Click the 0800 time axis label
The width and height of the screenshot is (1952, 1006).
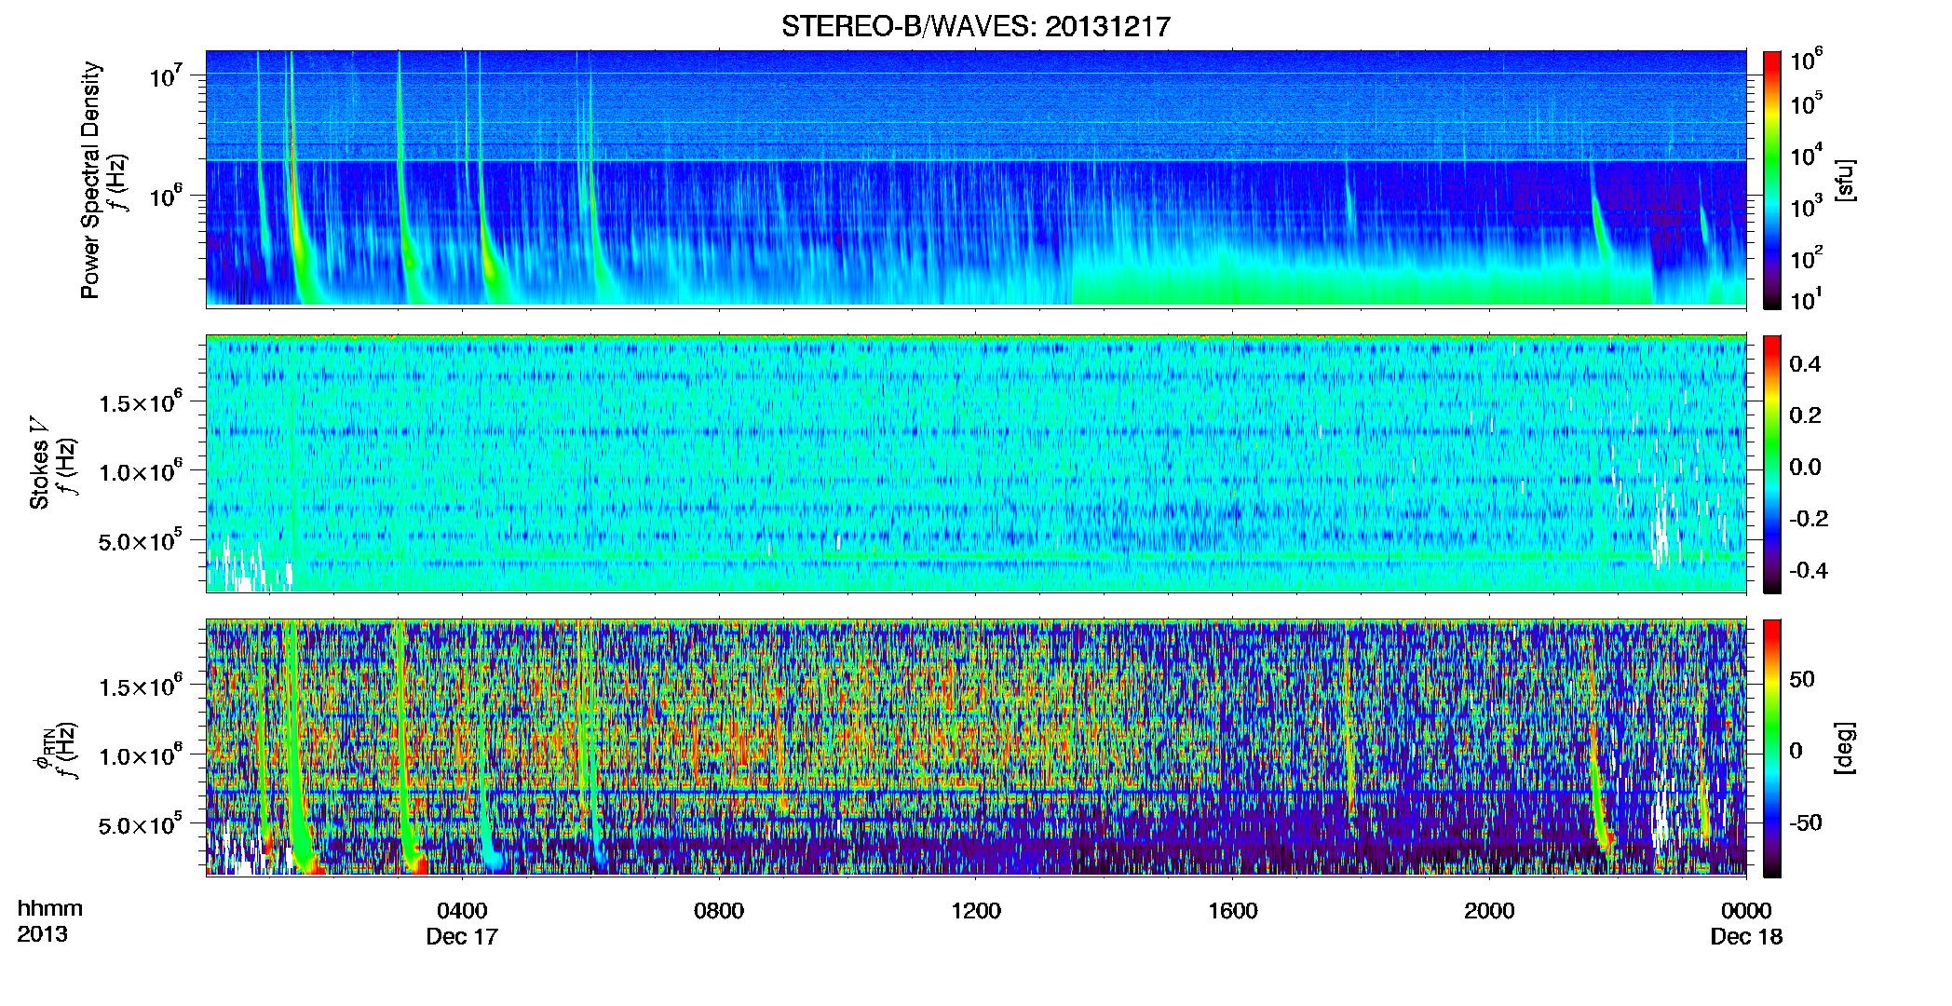click(718, 910)
